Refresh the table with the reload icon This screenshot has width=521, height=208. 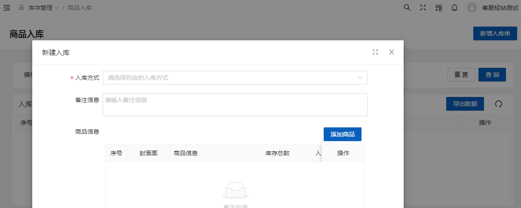499,104
